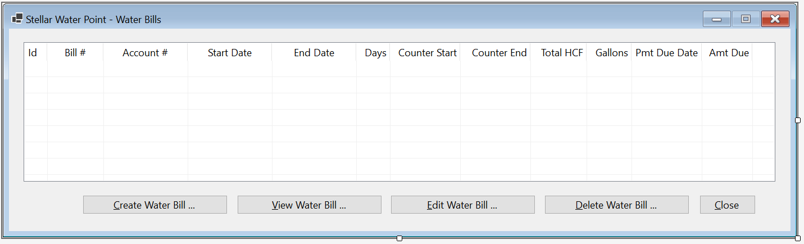This screenshot has width=804, height=244.
Task: Select the Gallons column header
Action: point(609,53)
